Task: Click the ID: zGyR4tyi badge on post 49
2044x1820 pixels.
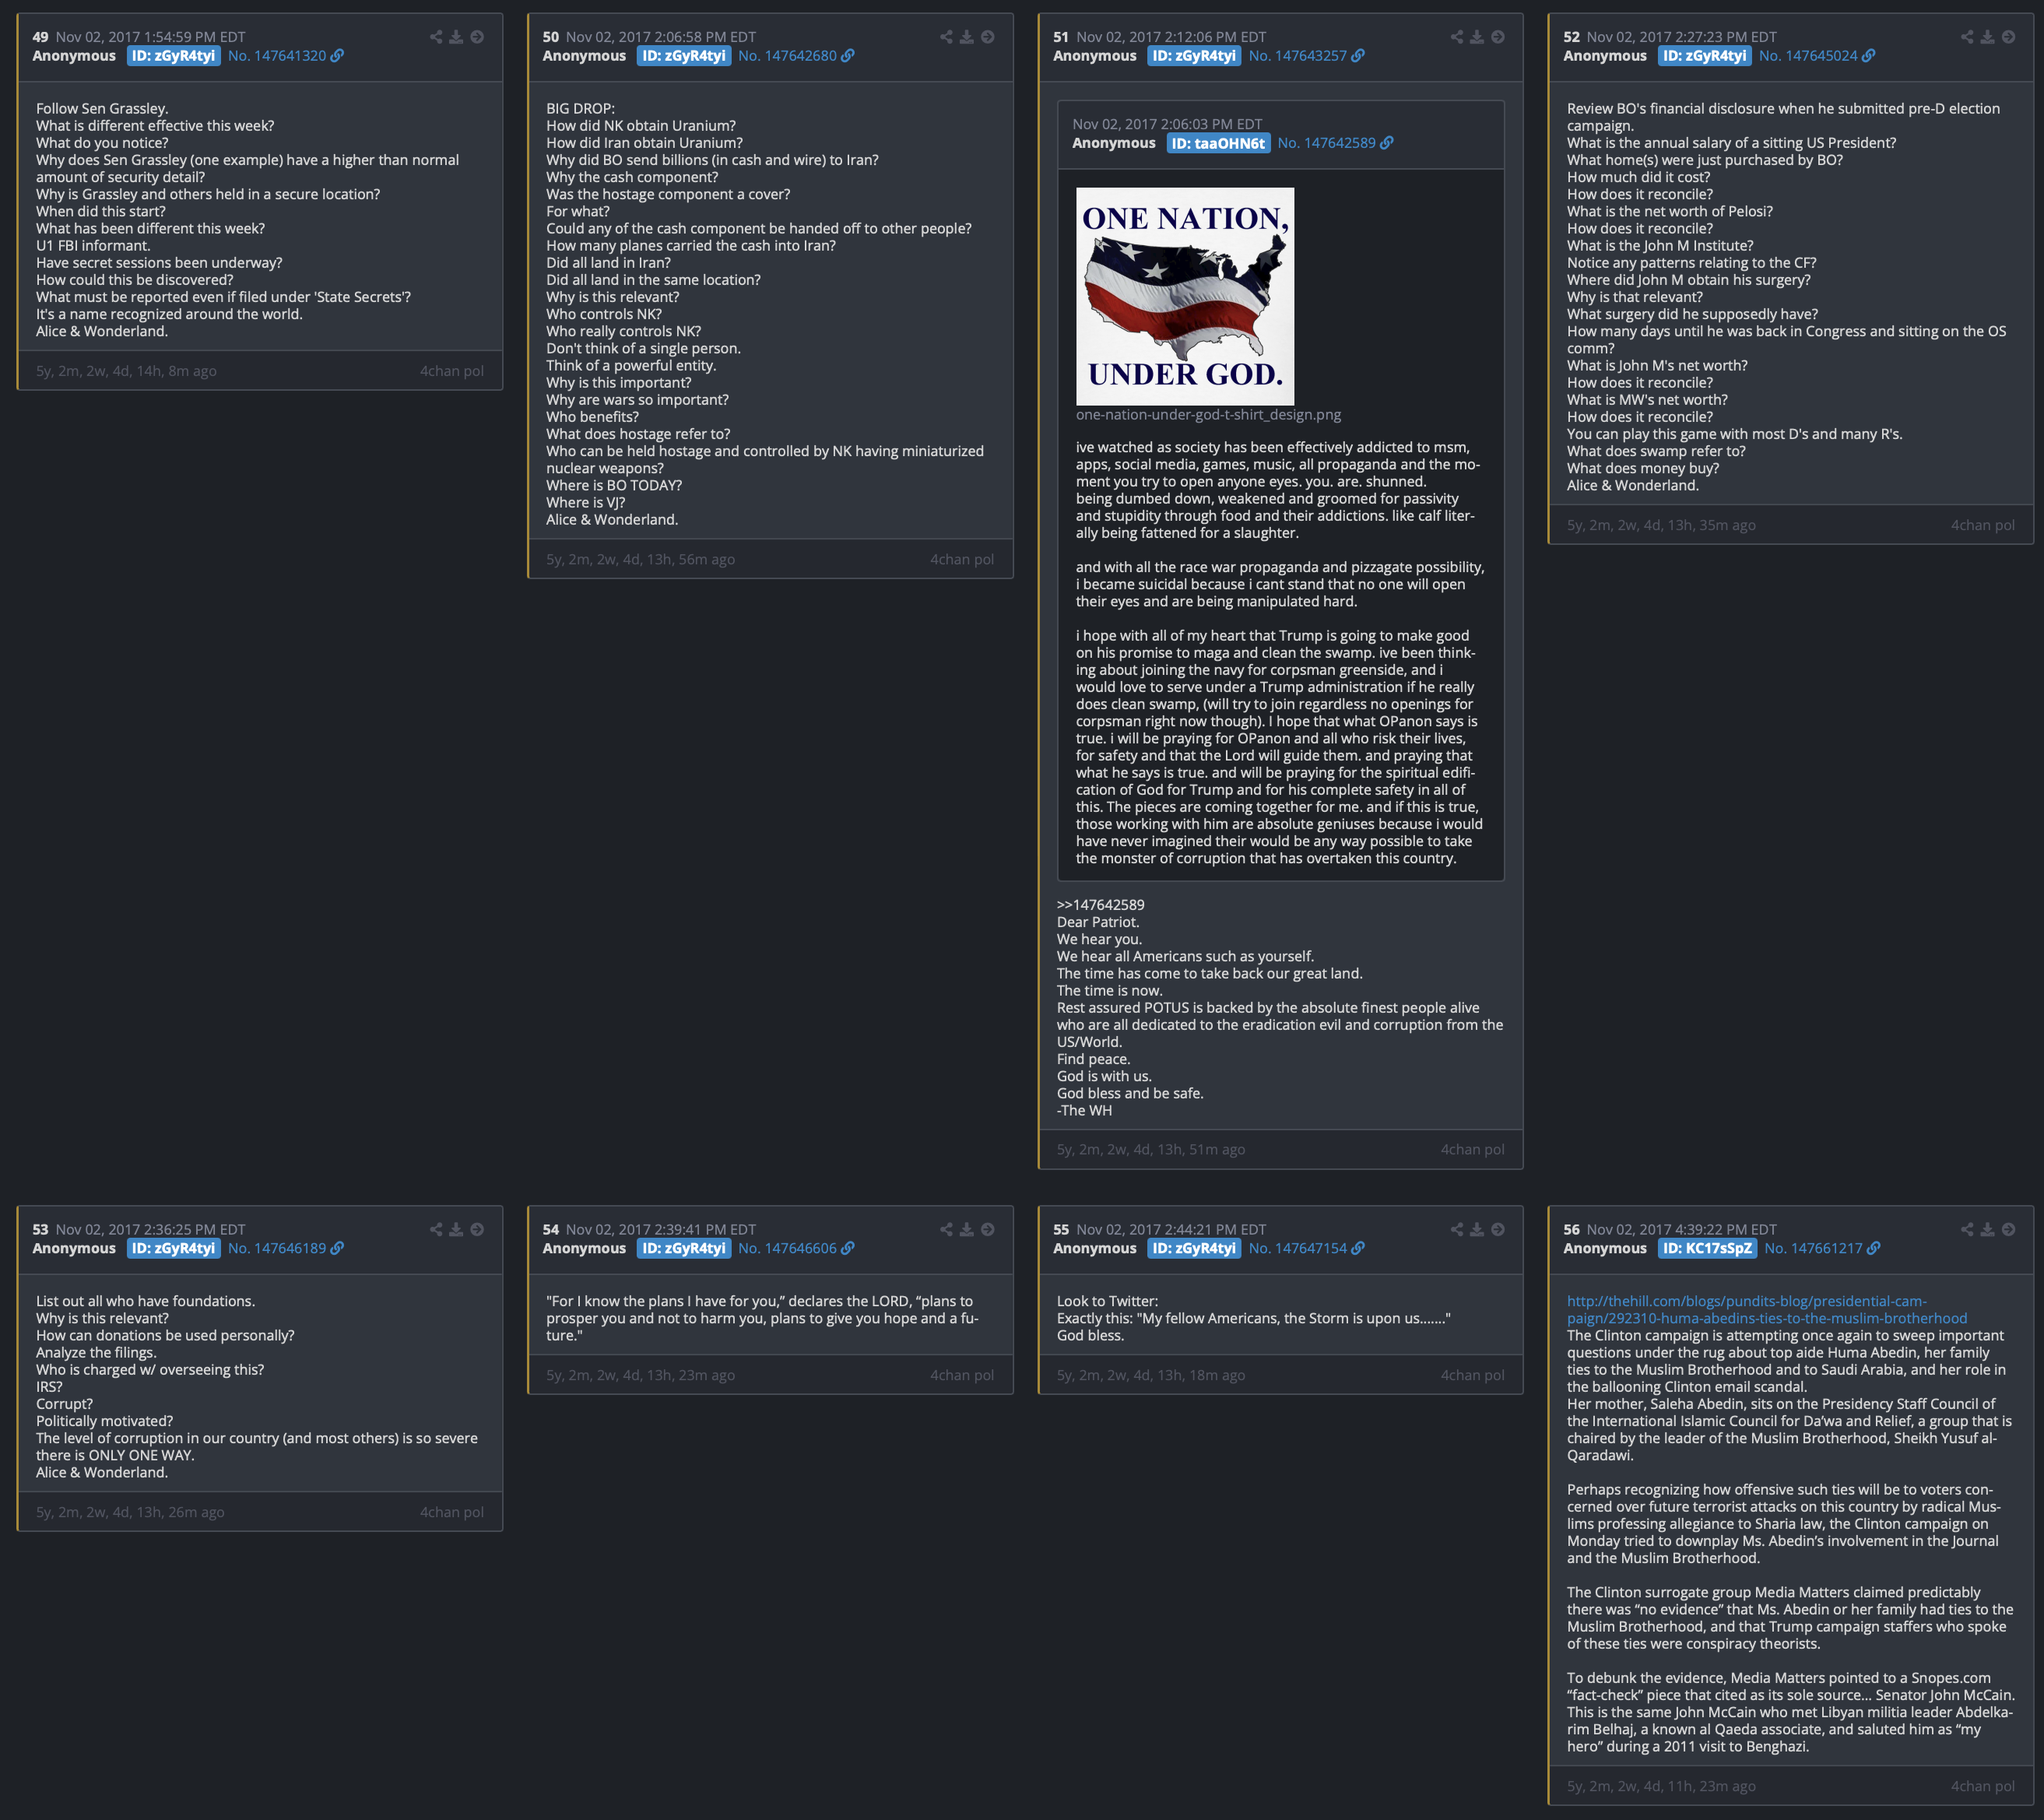Action: (174, 56)
